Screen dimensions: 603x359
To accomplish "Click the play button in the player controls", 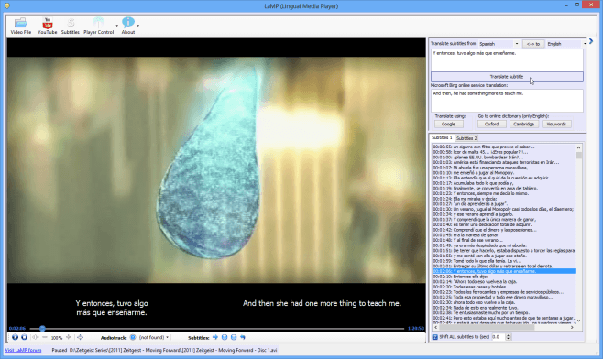I will click(15, 337).
